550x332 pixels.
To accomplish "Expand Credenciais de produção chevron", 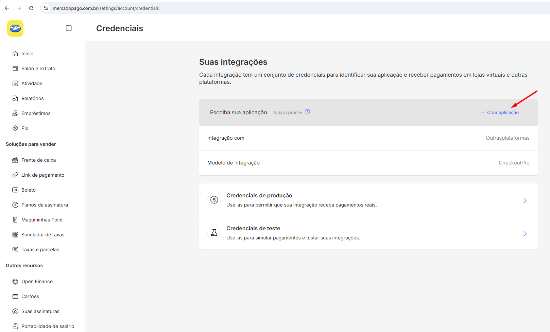I will 525,201.
